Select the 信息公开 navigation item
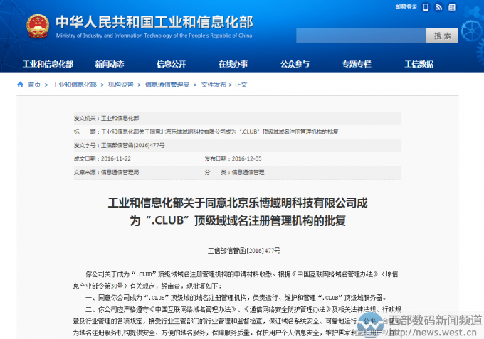484x339 pixels. click(171, 64)
